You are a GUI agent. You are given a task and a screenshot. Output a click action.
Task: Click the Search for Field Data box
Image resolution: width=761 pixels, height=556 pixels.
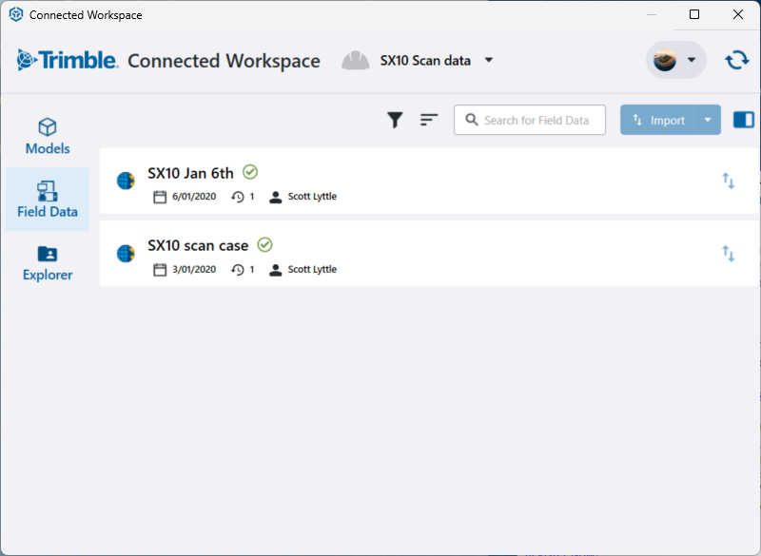coord(530,120)
